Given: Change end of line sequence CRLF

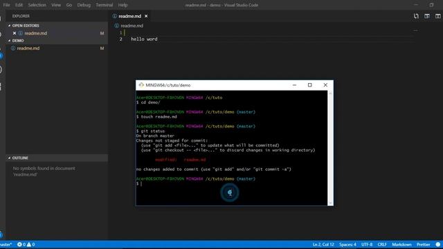Looking at the screenshot, I should tap(382, 244).
